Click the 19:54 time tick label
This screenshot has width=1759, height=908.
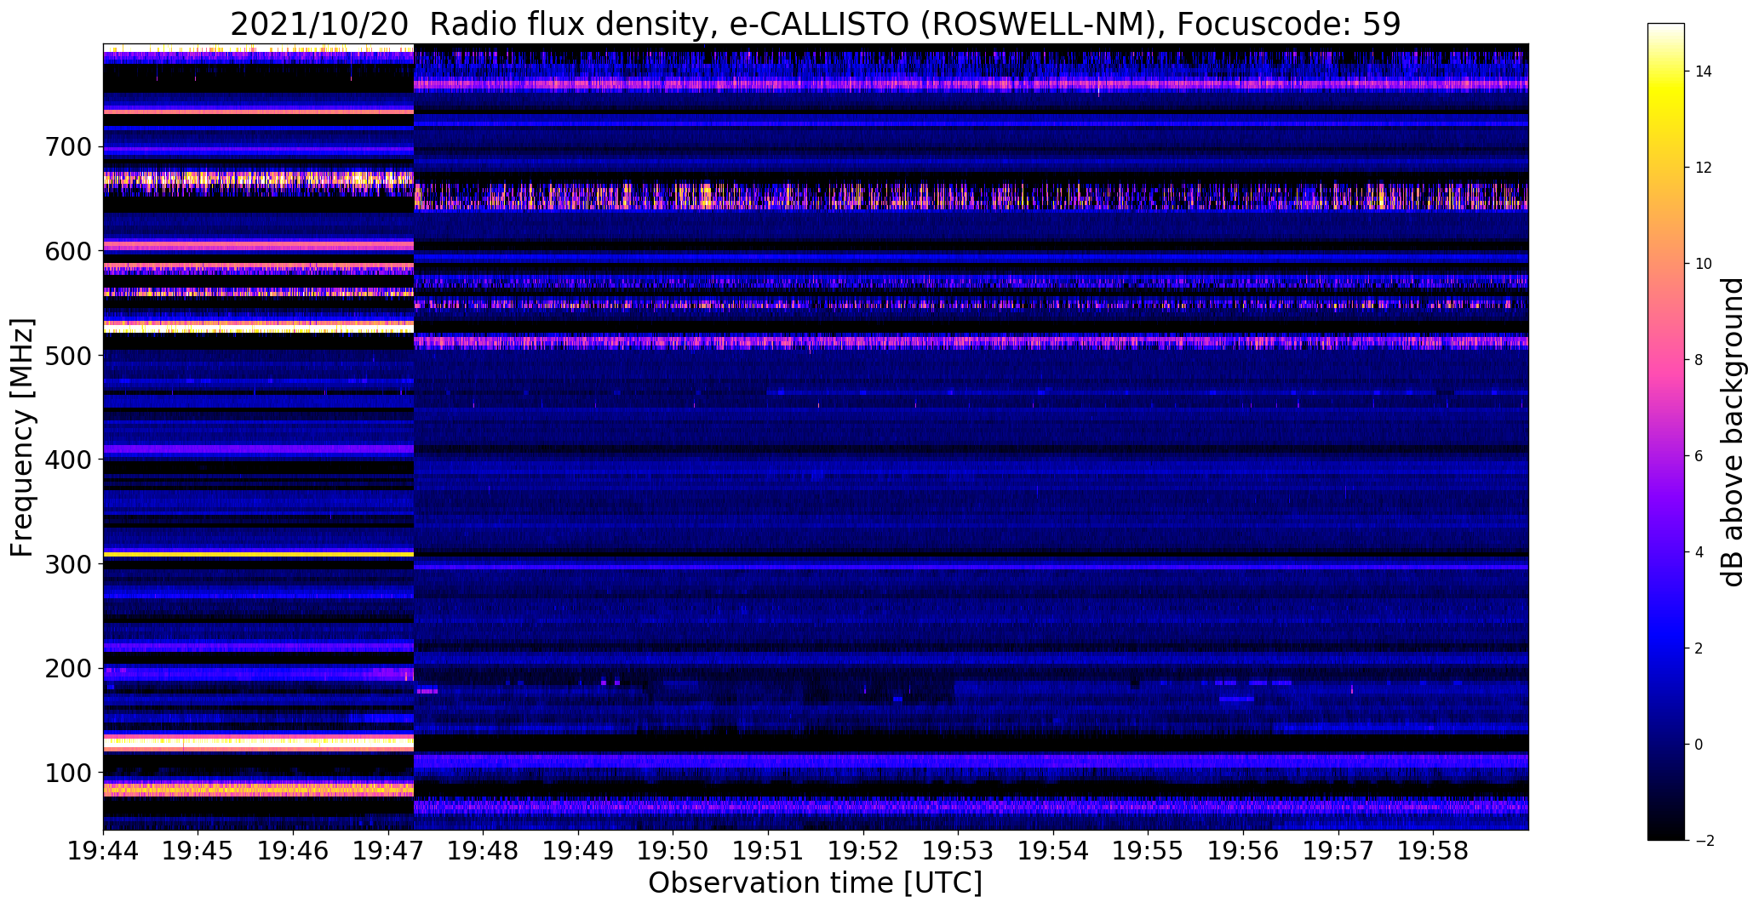pos(1053,851)
